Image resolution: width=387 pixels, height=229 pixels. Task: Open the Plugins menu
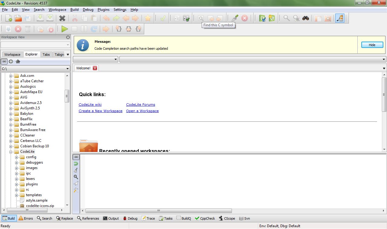(x=103, y=10)
